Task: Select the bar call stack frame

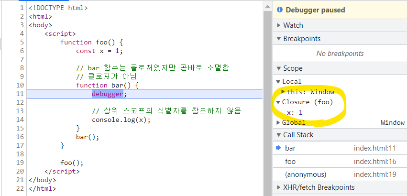Action: 340,148
